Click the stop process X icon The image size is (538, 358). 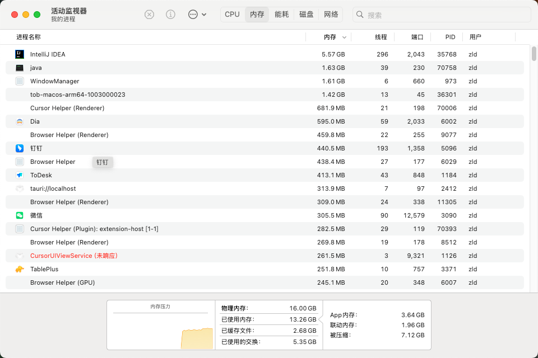click(149, 15)
